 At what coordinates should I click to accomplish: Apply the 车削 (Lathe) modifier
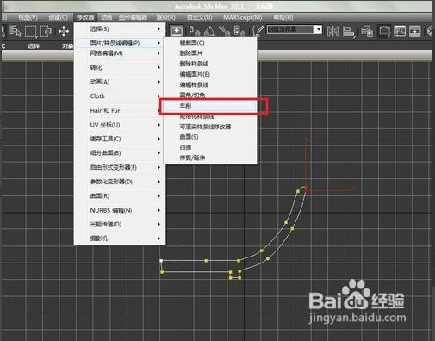click(x=210, y=106)
